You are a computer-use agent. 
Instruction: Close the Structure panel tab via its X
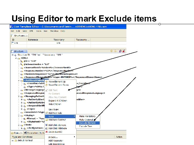tap(26, 51)
